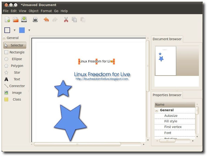Select the Image tool
This screenshot has width=208, height=157.
click(15, 93)
